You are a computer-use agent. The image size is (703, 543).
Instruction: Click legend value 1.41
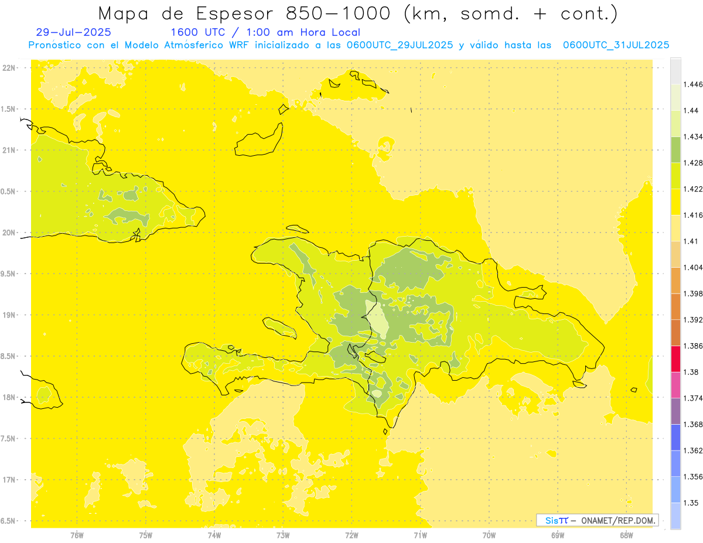pyautogui.click(x=691, y=241)
